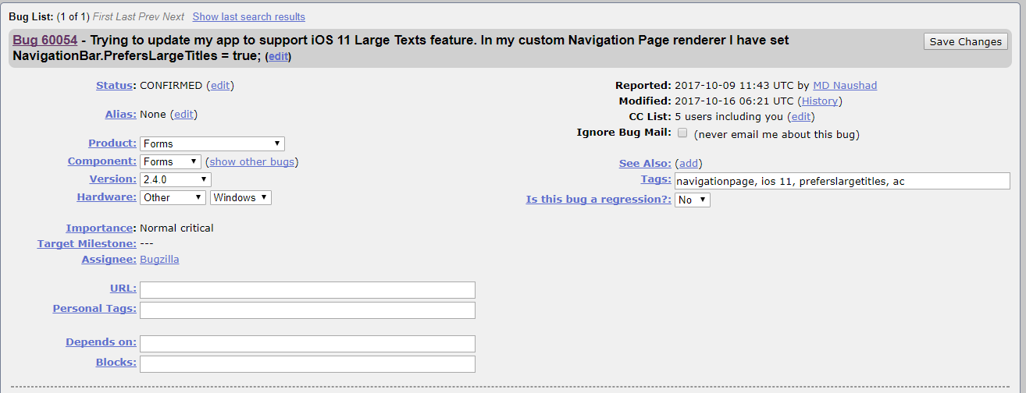The image size is (1026, 393).
Task: Click the Blocks label link
Action: 115,362
